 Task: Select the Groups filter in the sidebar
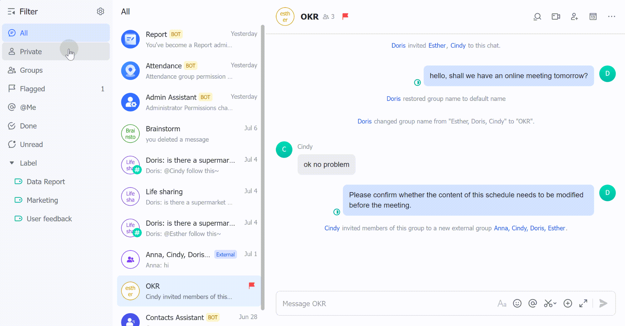(31, 70)
